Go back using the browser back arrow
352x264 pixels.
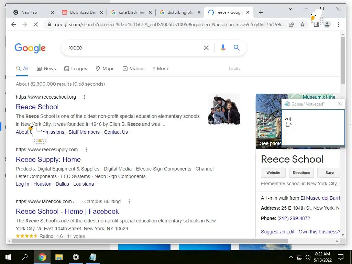14,24
